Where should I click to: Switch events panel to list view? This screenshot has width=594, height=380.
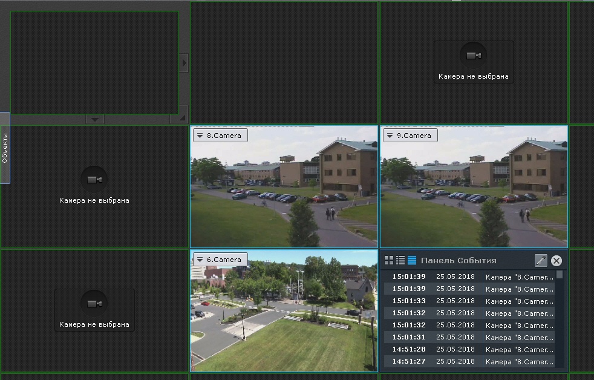click(x=400, y=260)
